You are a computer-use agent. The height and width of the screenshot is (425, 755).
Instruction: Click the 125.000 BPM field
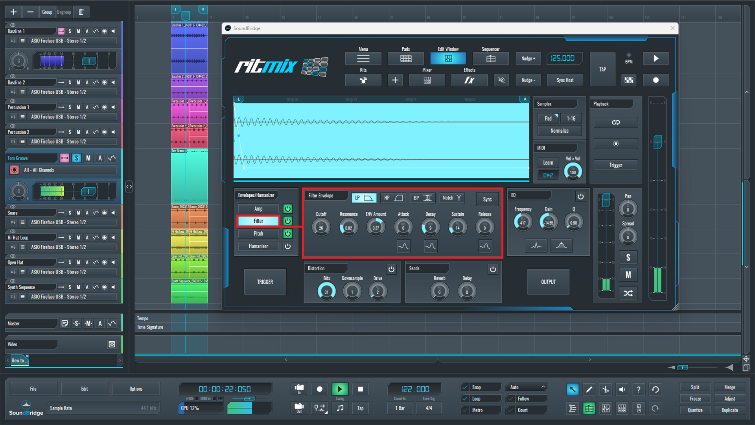(564, 59)
